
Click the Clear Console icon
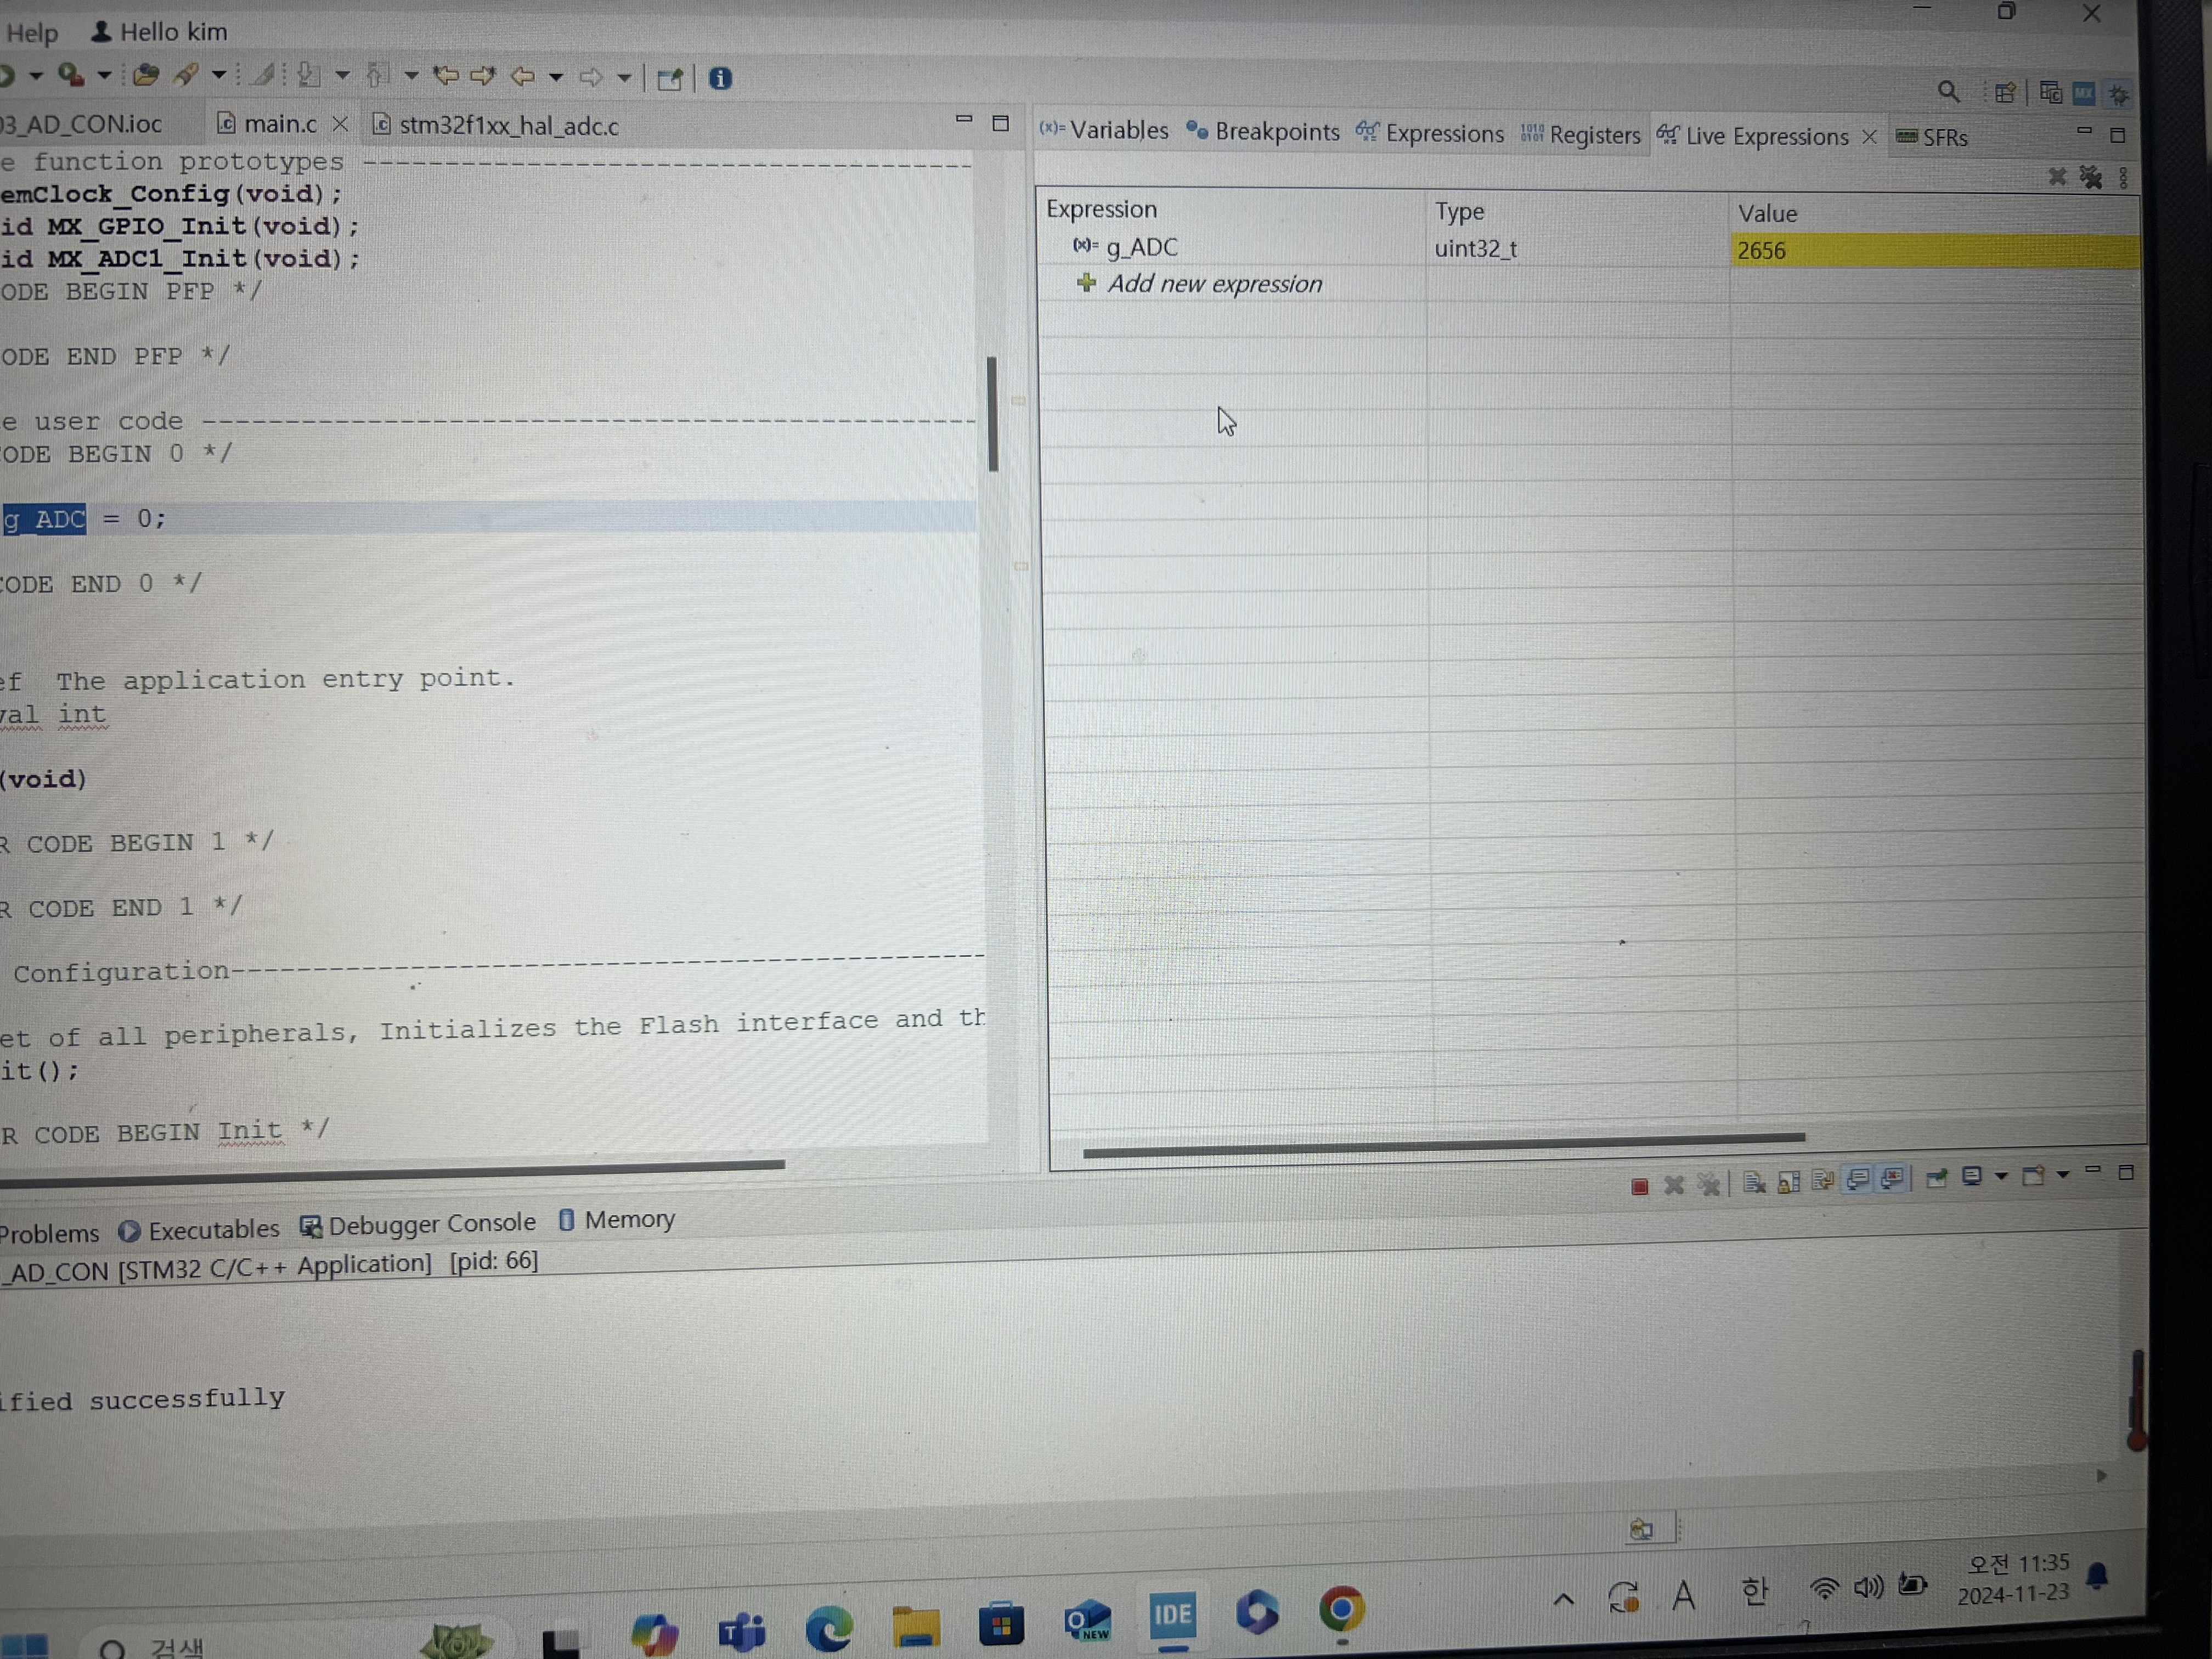coord(1754,1183)
